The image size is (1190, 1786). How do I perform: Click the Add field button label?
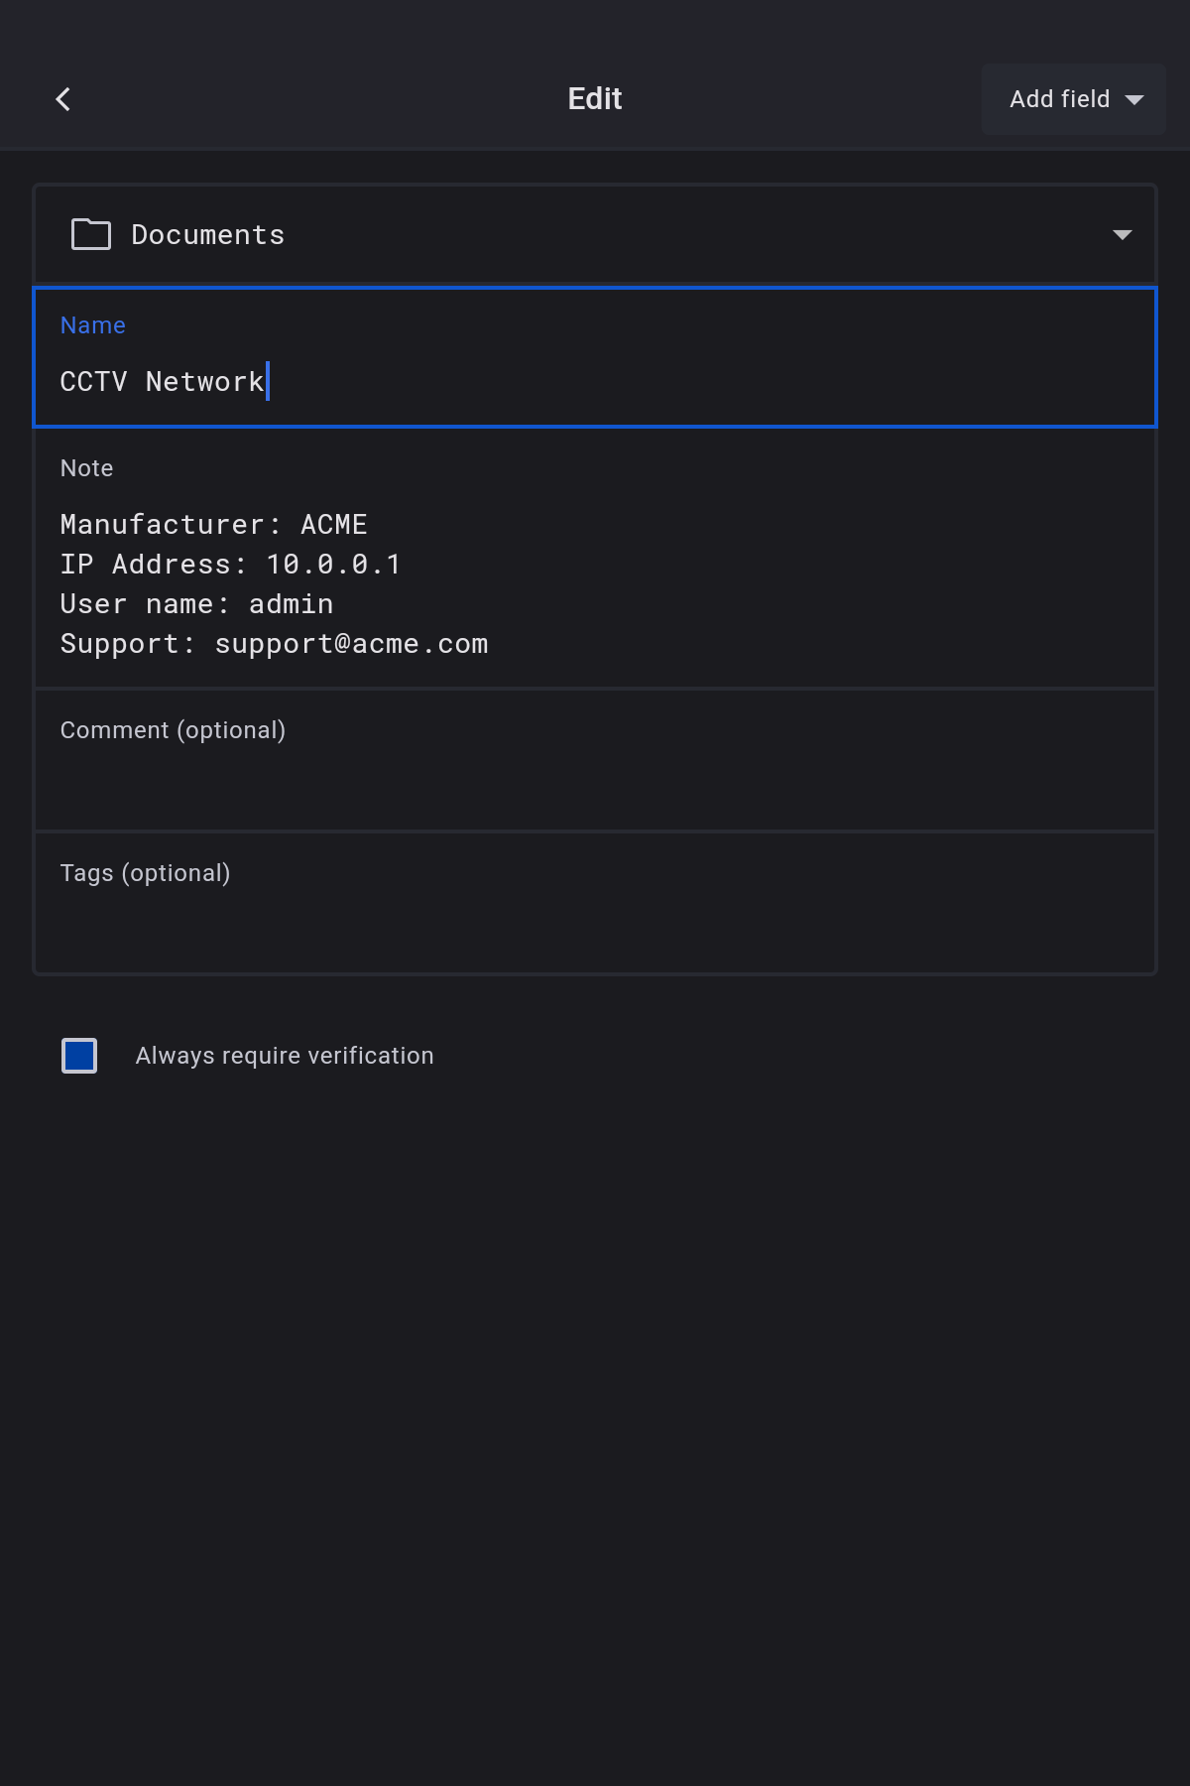click(x=1059, y=99)
